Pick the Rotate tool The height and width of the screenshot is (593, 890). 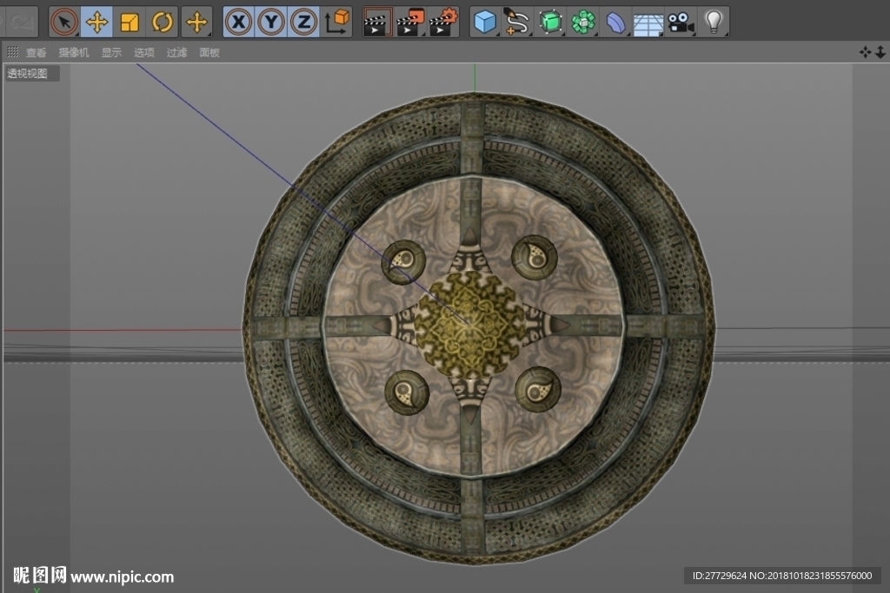[x=163, y=22]
